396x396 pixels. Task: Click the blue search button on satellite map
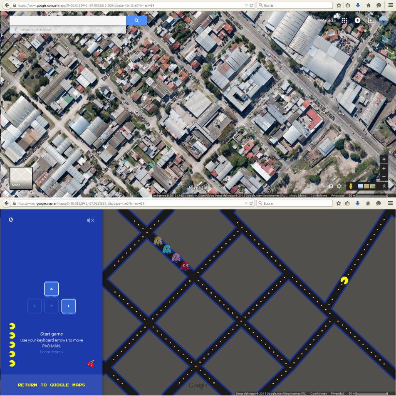[136, 20]
